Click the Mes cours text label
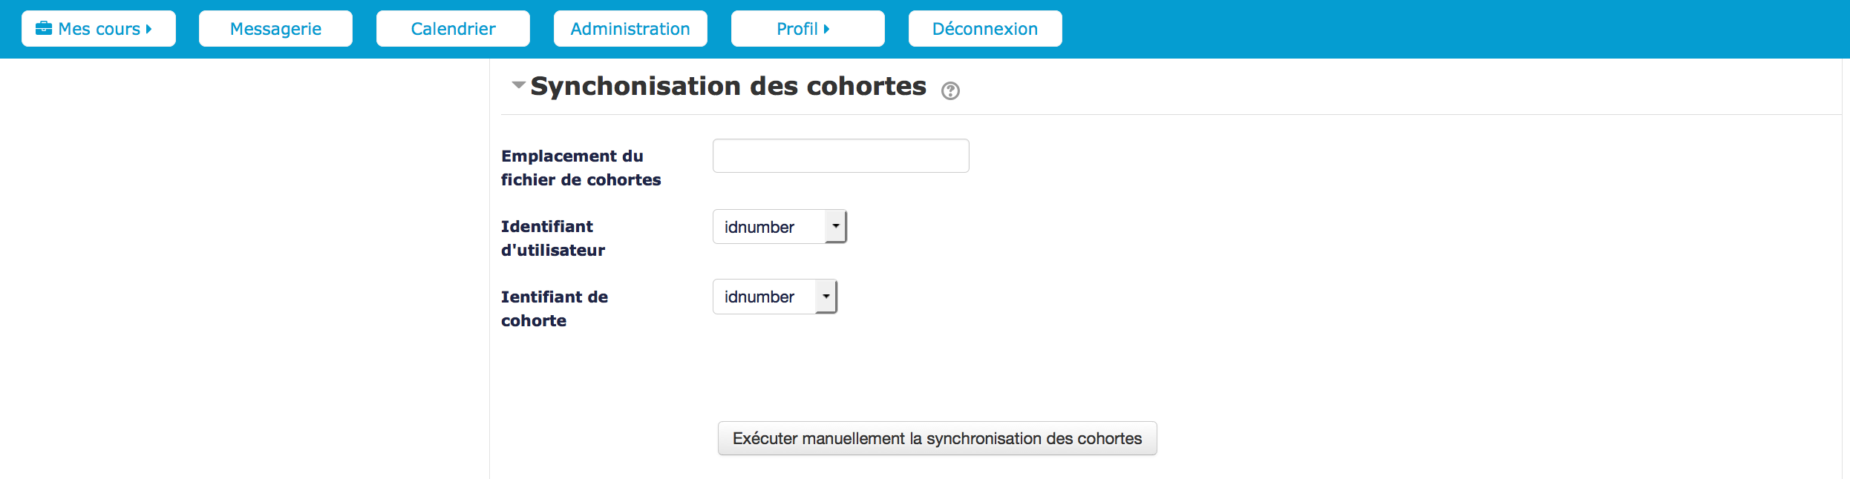This screenshot has width=1850, height=479. click(x=99, y=29)
